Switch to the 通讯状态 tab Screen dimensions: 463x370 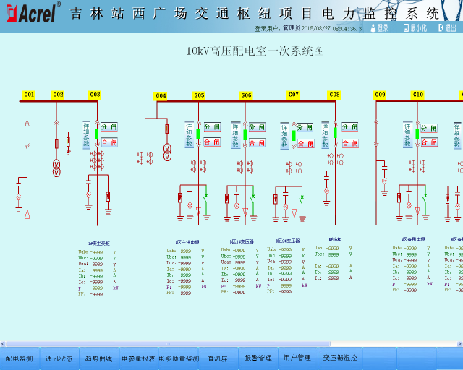[x=59, y=358]
